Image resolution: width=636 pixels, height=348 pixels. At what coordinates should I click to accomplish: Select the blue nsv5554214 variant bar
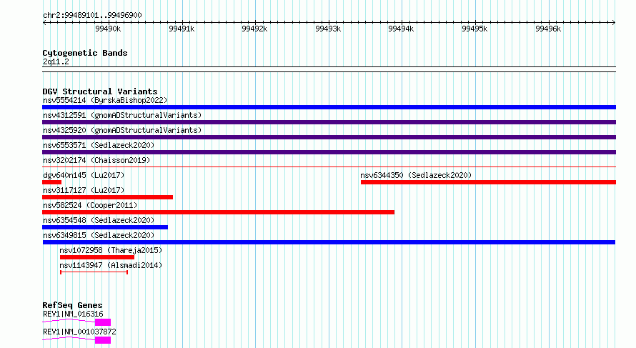(329, 107)
